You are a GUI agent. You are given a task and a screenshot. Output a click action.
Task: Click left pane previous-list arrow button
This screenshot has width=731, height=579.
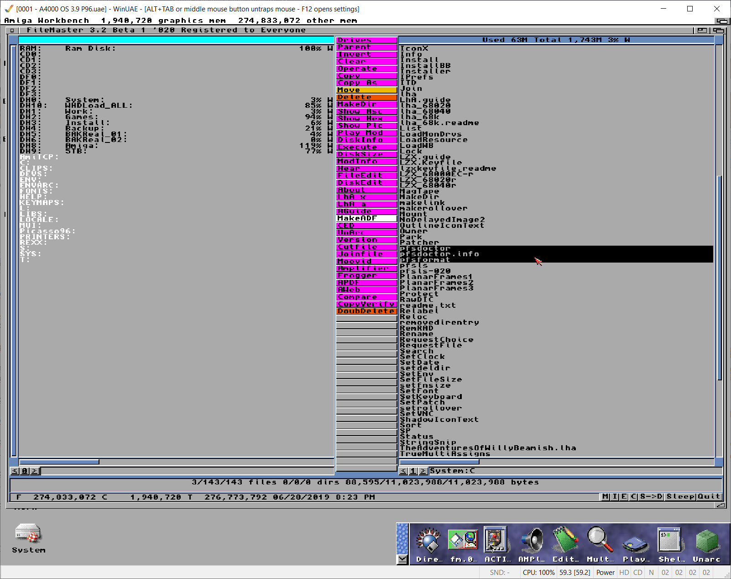click(15, 471)
